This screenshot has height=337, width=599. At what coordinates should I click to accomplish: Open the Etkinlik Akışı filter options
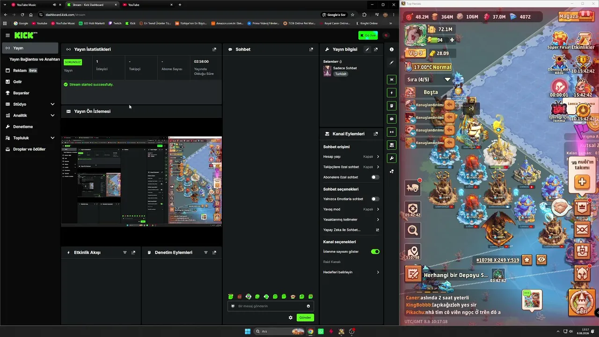(x=125, y=252)
